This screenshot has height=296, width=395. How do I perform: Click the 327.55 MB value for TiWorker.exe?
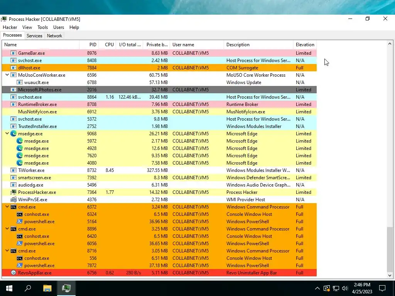tap(157, 170)
